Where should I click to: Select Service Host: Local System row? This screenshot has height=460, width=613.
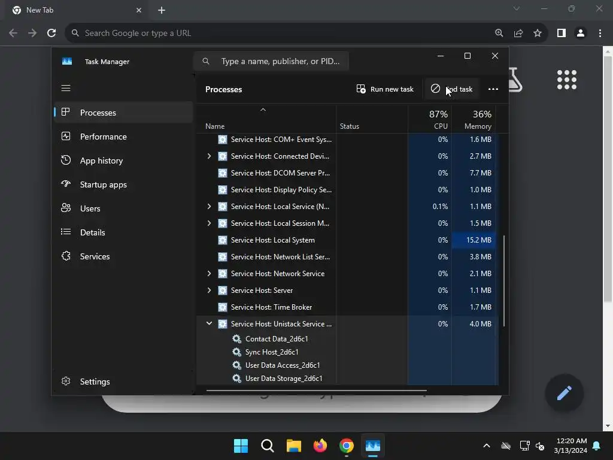[x=346, y=240]
